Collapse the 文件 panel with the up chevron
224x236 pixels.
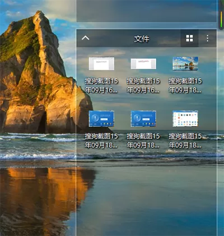pos(85,38)
